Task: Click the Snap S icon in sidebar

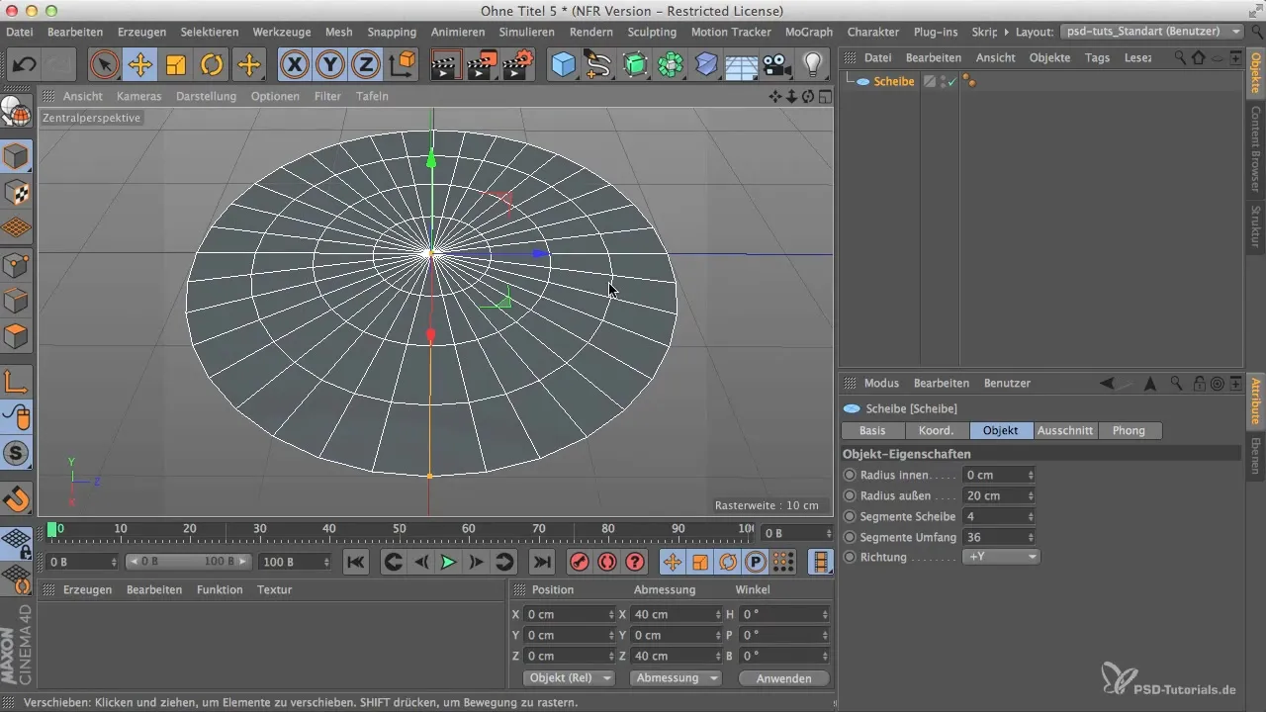Action: (17, 454)
